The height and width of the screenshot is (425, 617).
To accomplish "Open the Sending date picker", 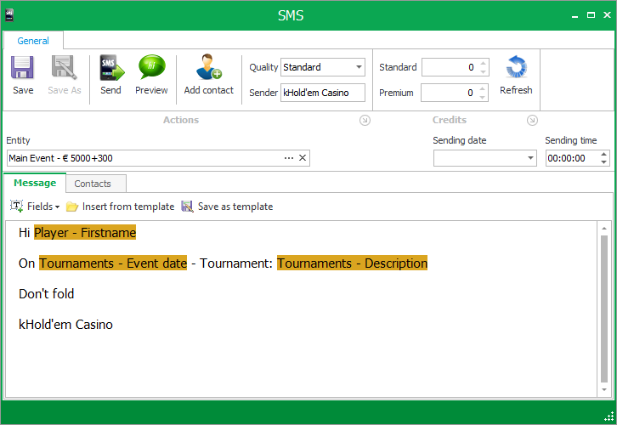I will coord(531,158).
